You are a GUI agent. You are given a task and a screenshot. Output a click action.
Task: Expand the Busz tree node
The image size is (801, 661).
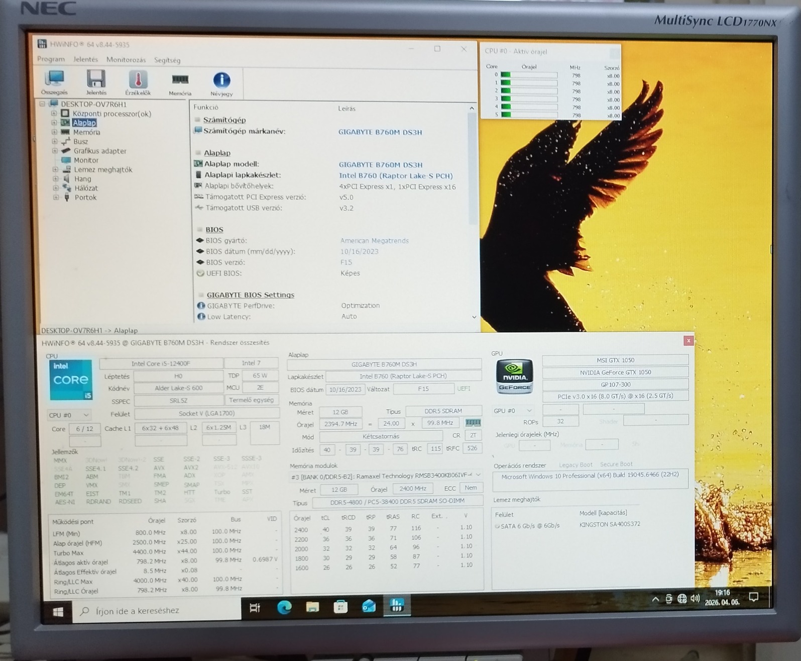click(x=54, y=141)
